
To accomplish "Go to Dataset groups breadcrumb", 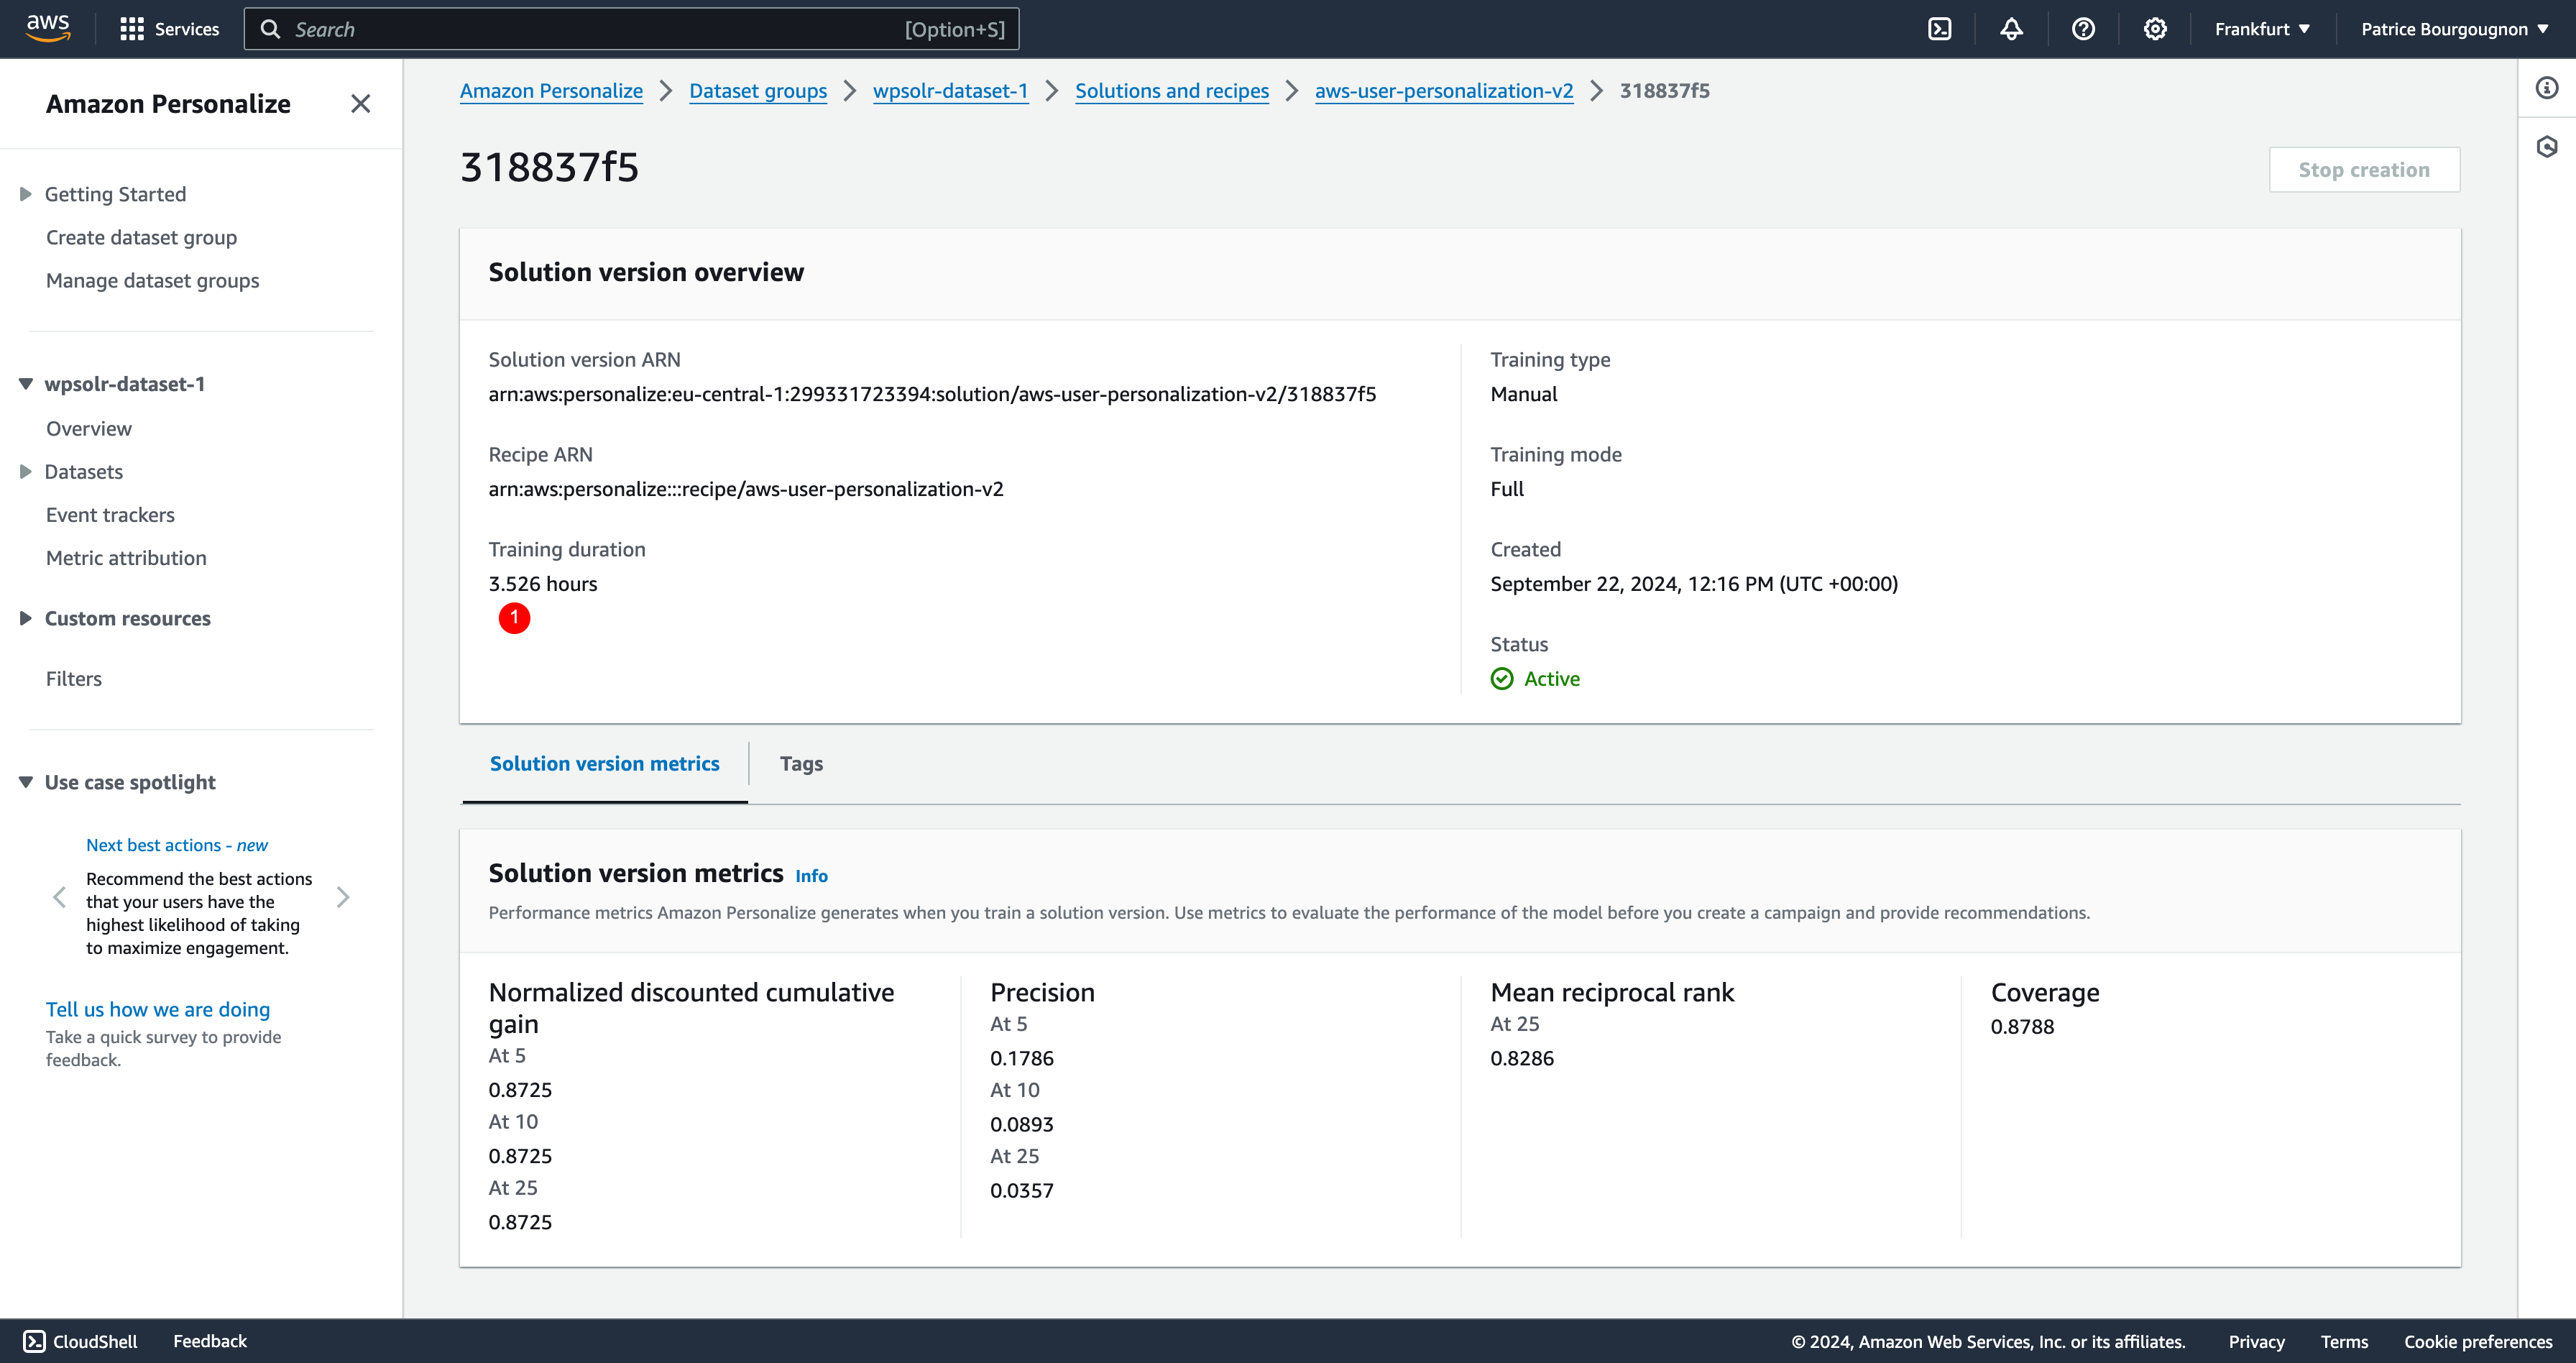I will (758, 91).
